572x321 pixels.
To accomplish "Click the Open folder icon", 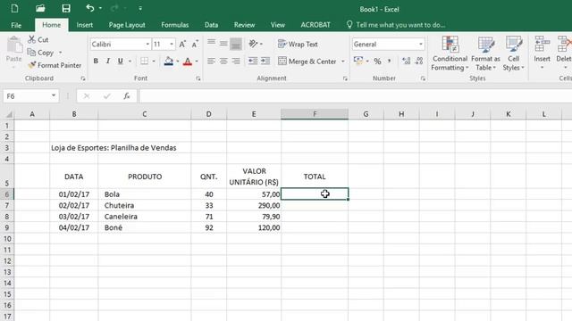I will (x=40, y=8).
